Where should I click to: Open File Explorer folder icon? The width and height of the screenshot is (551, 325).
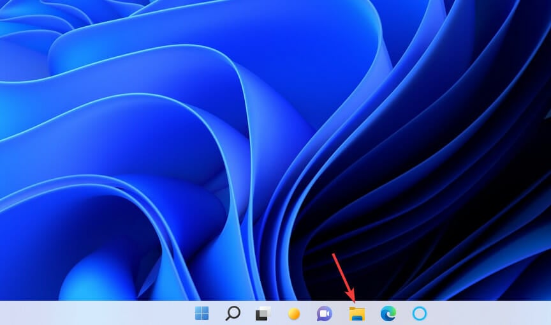pyautogui.click(x=357, y=314)
